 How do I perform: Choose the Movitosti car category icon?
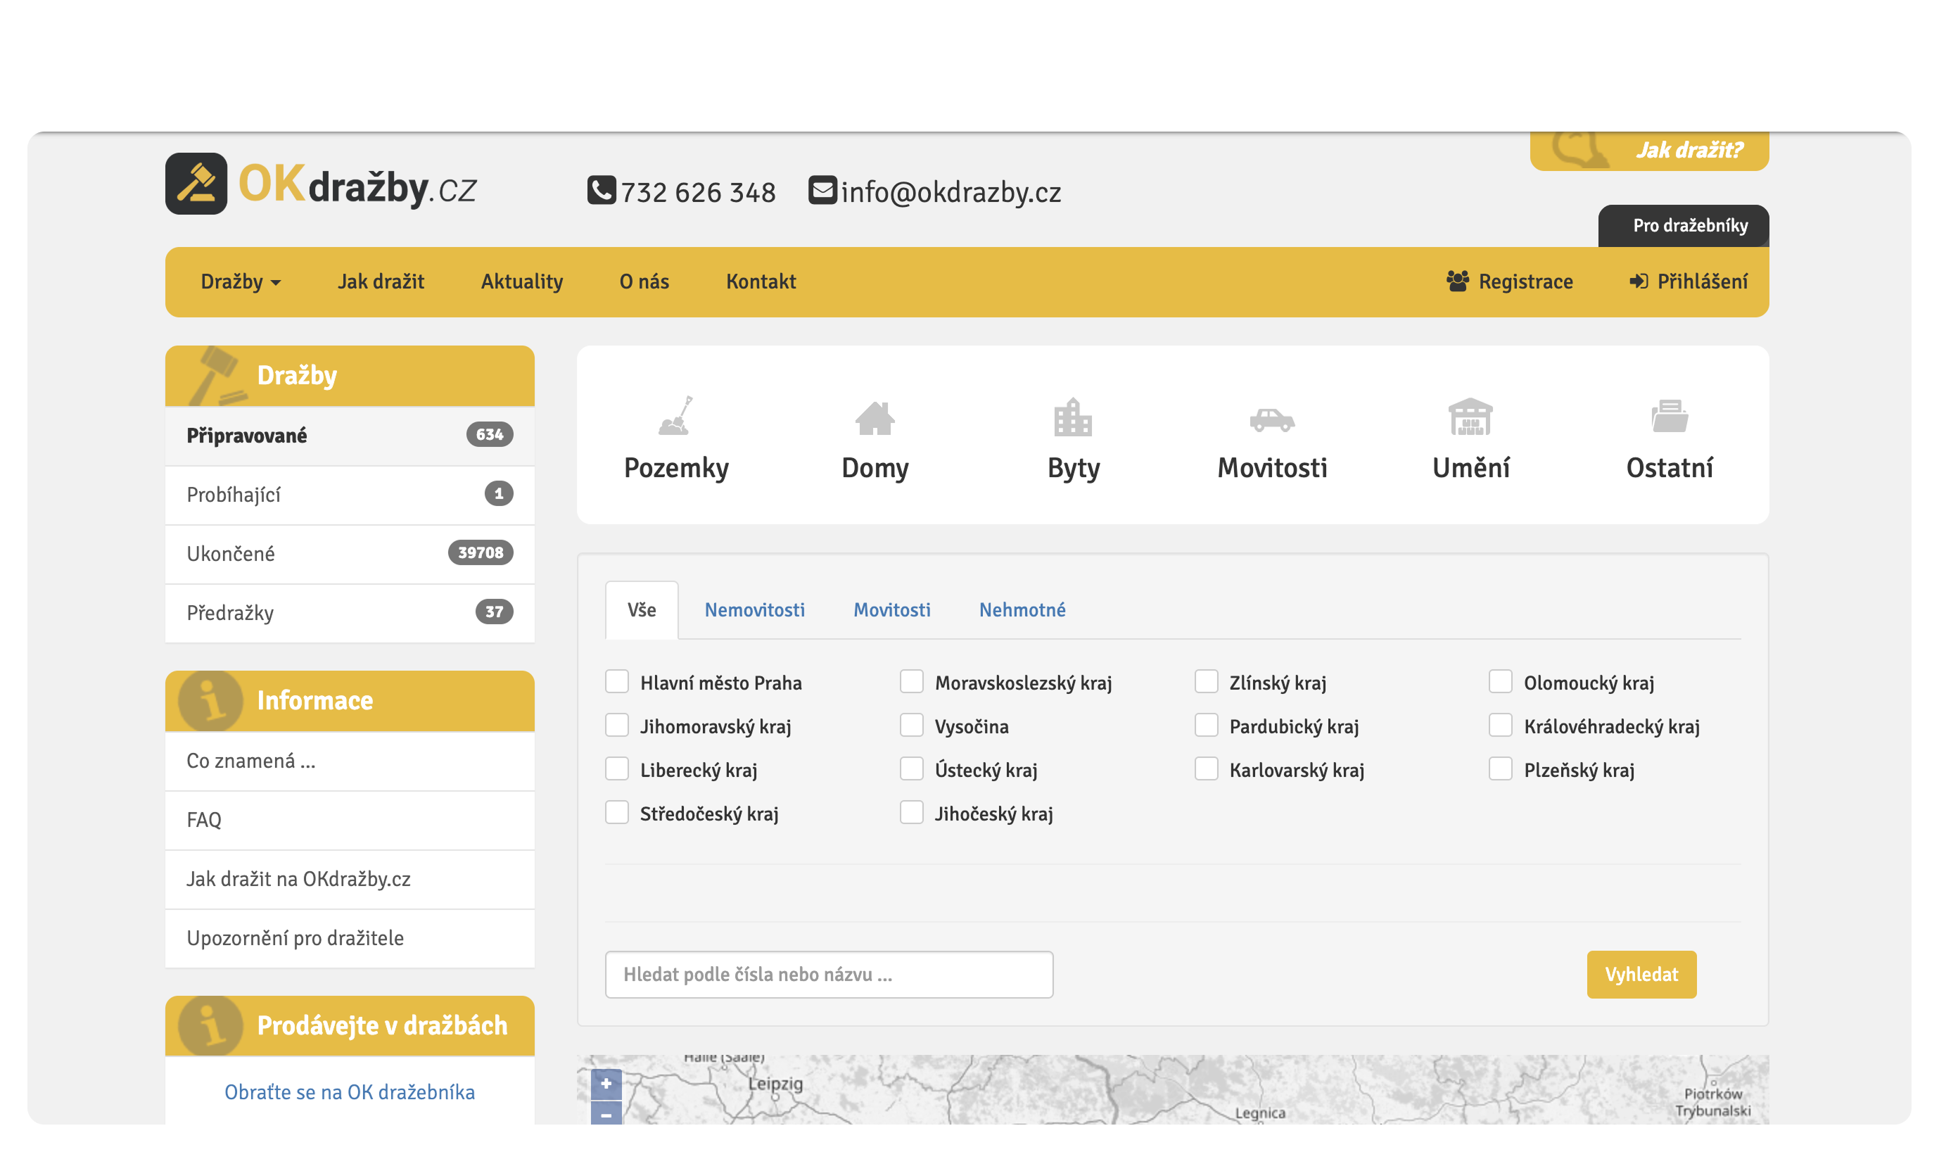click(x=1272, y=420)
